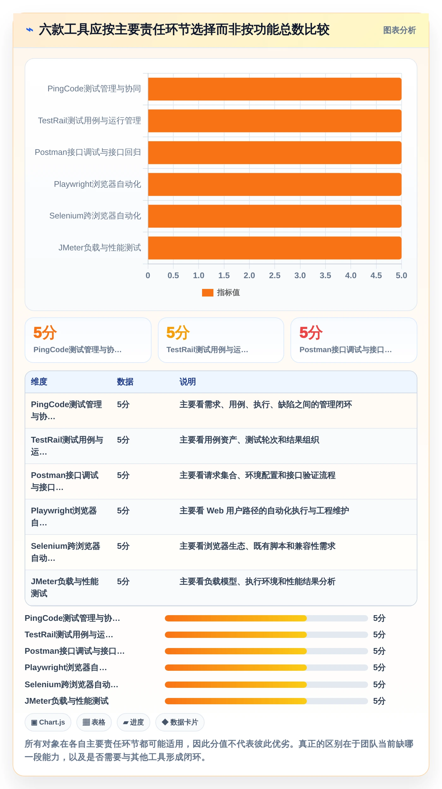Select the Postman接口调试 table row name
The width and height of the screenshot is (442, 789).
pos(65,481)
